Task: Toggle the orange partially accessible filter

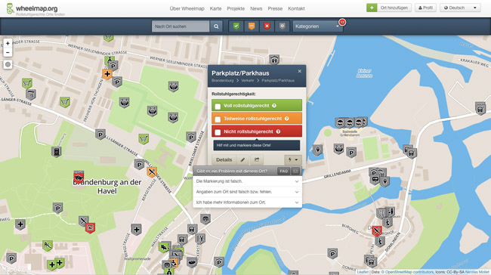Action: (x=252, y=26)
